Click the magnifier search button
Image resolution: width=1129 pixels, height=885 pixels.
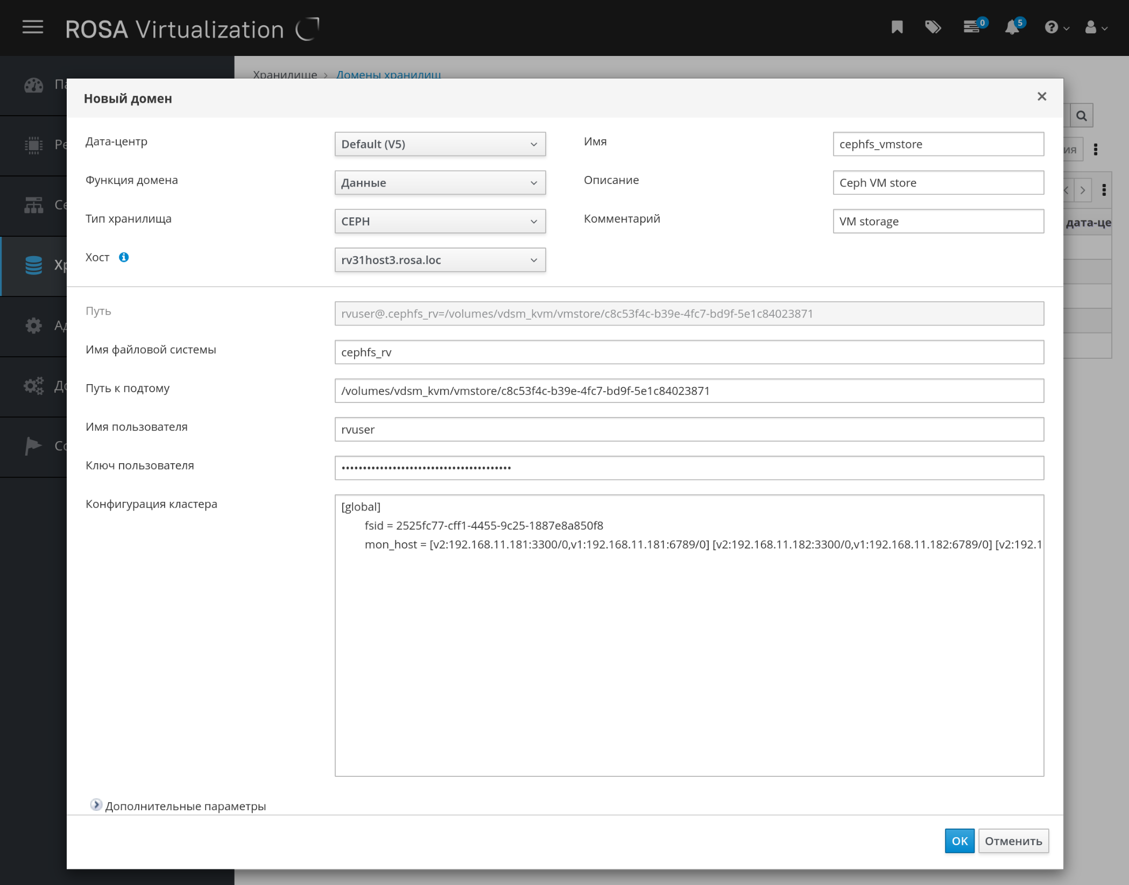click(1081, 116)
